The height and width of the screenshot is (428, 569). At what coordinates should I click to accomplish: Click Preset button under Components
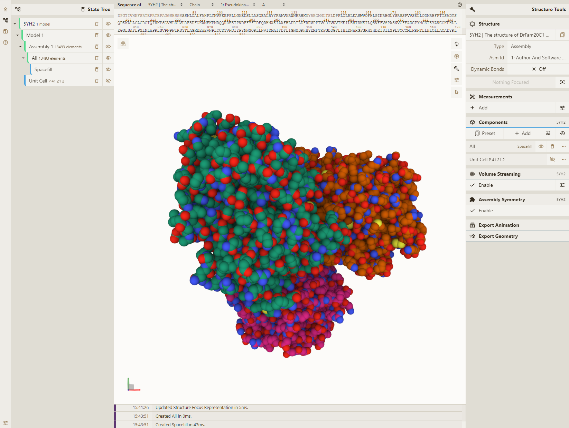click(485, 133)
